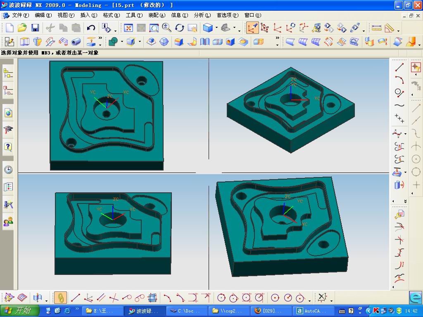Screen dimensions: 423x317
Task: Expand the right curve toolbar overflow chevron
Action: 405,201
